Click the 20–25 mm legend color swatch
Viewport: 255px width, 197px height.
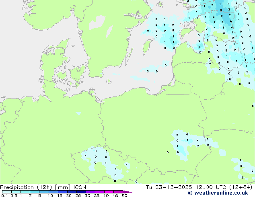point(72,192)
